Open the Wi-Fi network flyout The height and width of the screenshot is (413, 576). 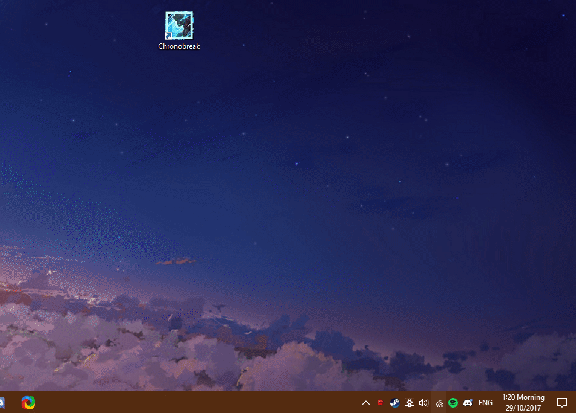pos(439,403)
